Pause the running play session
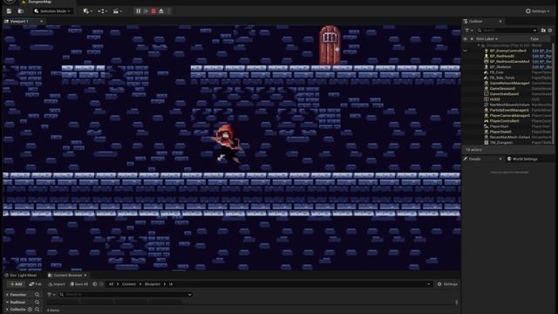The image size is (558, 314). tap(139, 11)
